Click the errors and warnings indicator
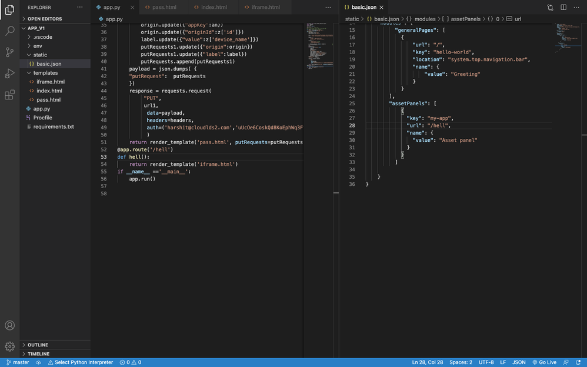The height and width of the screenshot is (367, 587). pos(131,362)
